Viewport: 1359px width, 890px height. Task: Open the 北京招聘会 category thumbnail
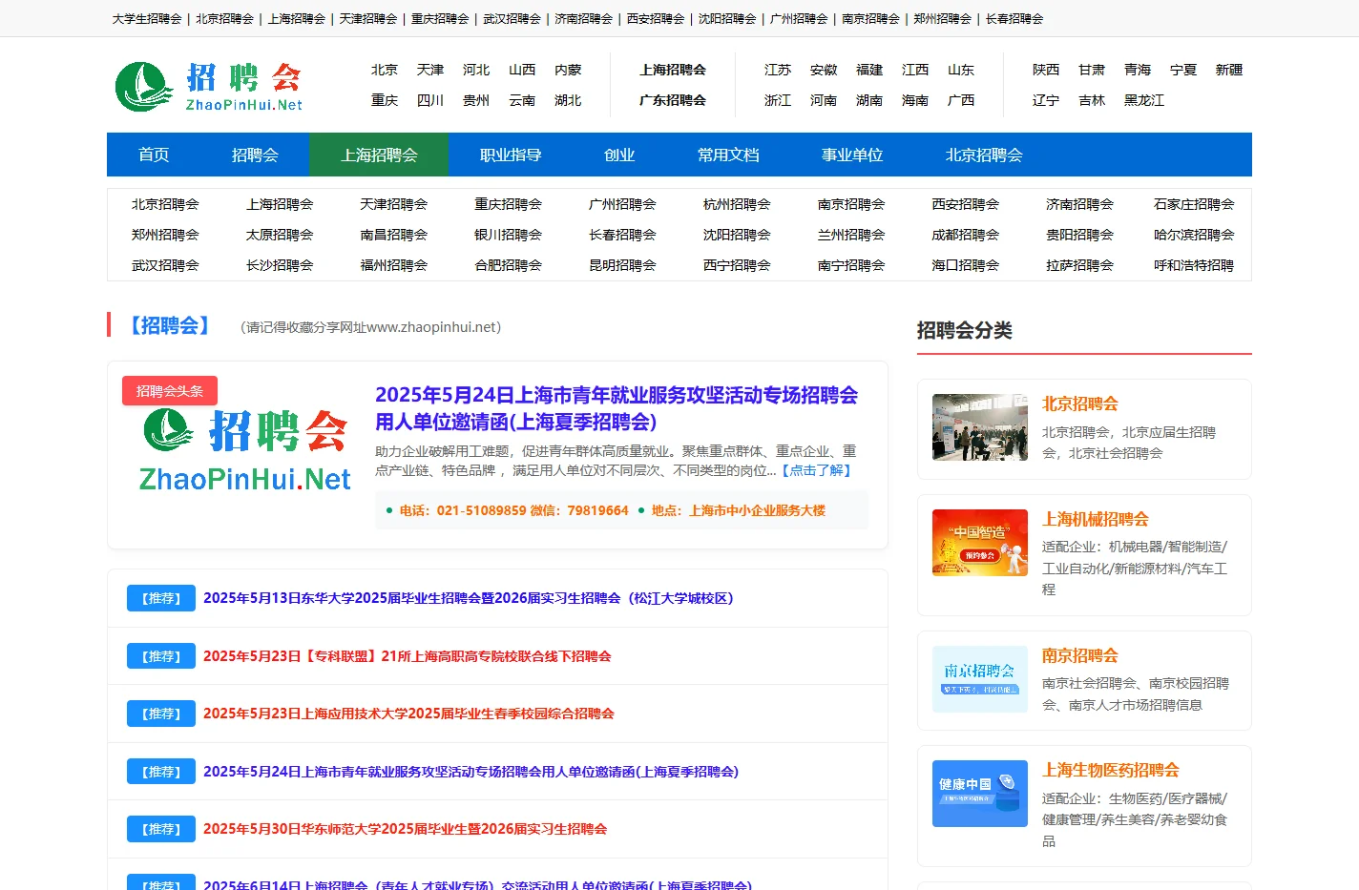(x=980, y=427)
